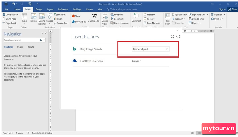Open the Text Box gallery
This screenshot has width=238, height=137.
(168, 19)
